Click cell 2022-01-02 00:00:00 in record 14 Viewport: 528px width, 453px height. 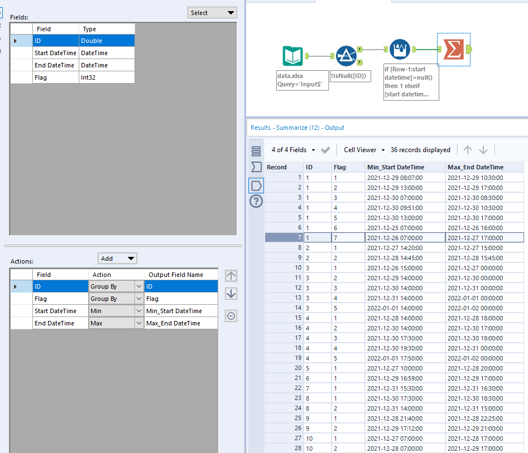pos(484,308)
